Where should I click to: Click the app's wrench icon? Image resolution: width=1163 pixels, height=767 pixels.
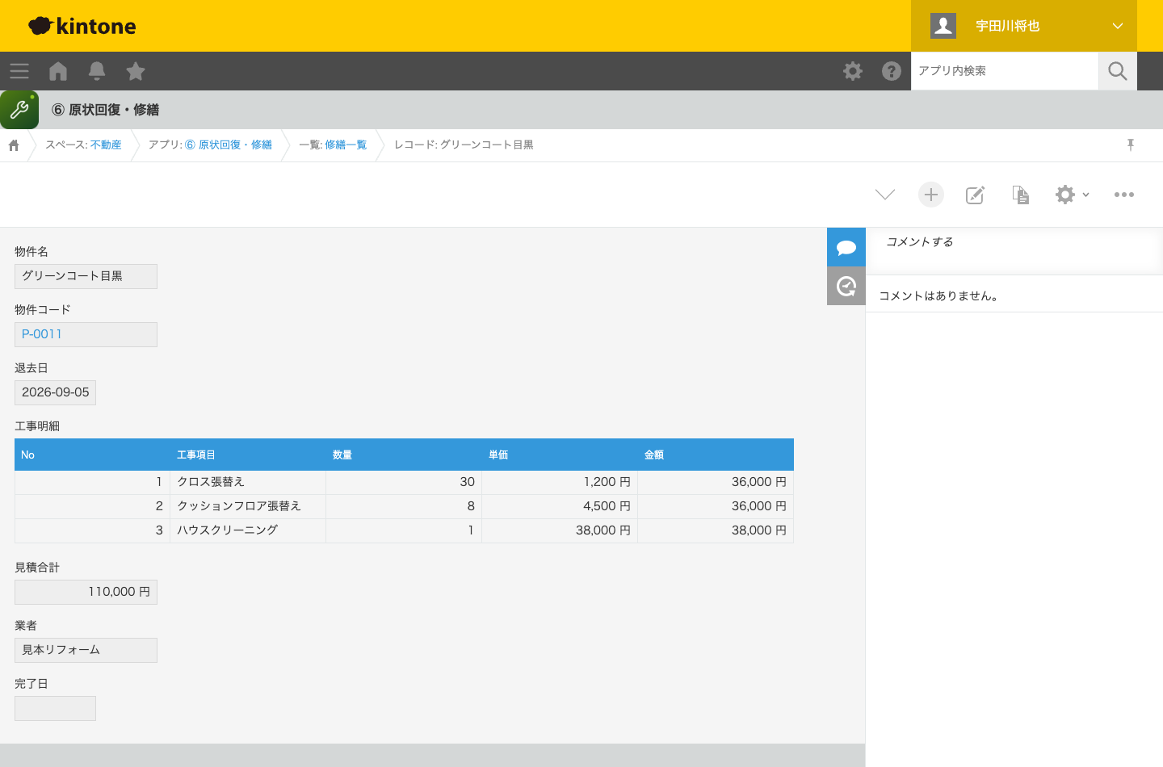(x=19, y=110)
